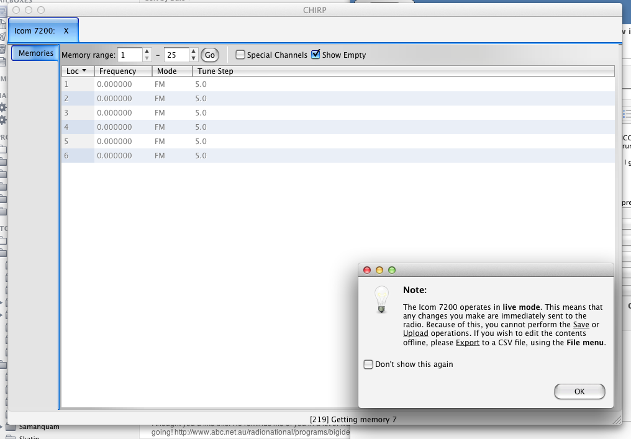This screenshot has height=439, width=631.
Task: Check Don't show this again
Action: (x=368, y=364)
